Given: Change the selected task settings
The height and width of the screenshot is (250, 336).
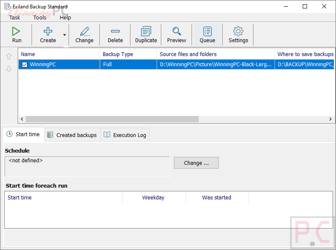Looking at the screenshot, I should (85, 35).
